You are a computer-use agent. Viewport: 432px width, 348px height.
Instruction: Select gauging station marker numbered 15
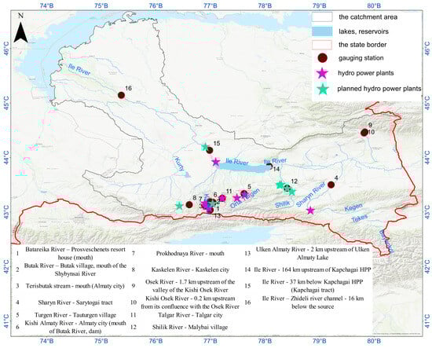[210, 150]
